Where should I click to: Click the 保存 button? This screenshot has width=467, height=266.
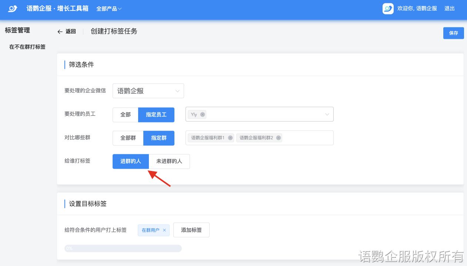pyautogui.click(x=453, y=33)
